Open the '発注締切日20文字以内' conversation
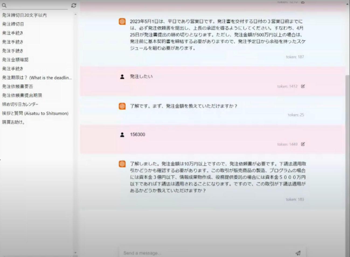This screenshot has width=350, height=257. 25,15
